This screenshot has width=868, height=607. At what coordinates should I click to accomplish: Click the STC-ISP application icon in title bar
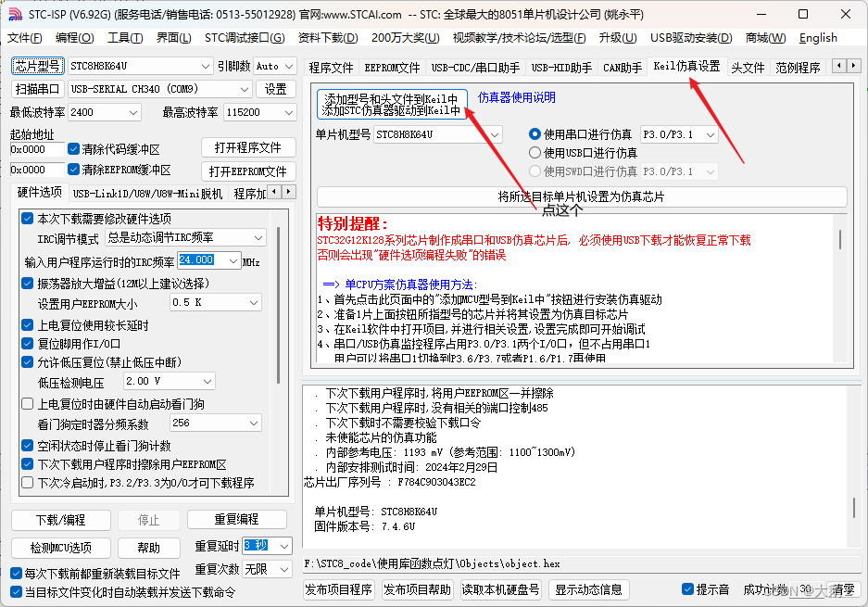coord(15,14)
